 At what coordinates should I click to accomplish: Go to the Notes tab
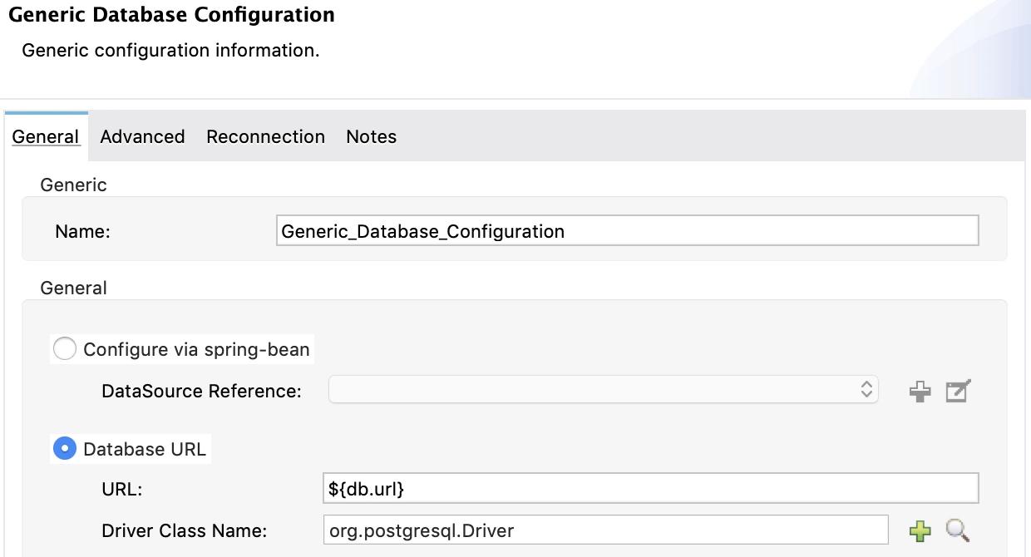pos(371,136)
